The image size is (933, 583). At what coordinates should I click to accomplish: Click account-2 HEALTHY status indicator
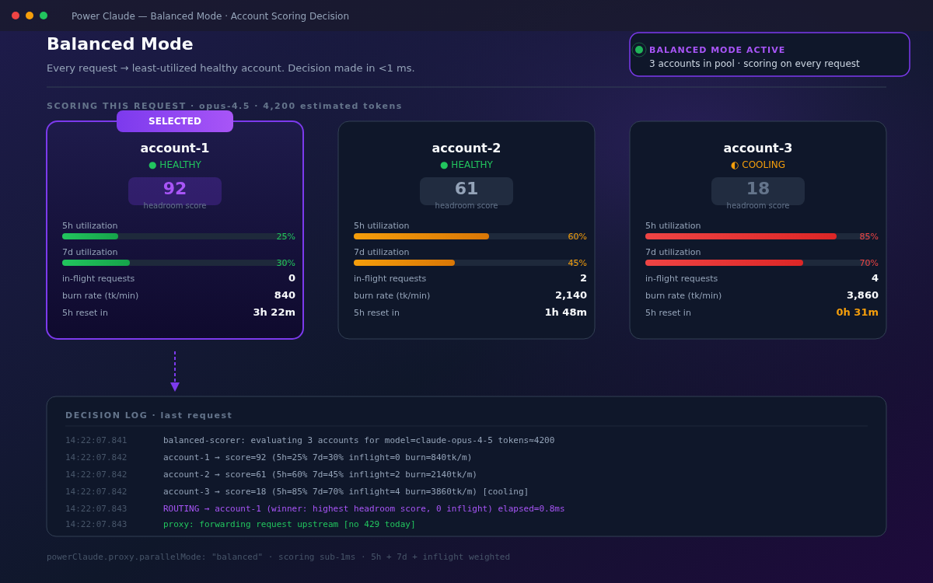coord(466,165)
